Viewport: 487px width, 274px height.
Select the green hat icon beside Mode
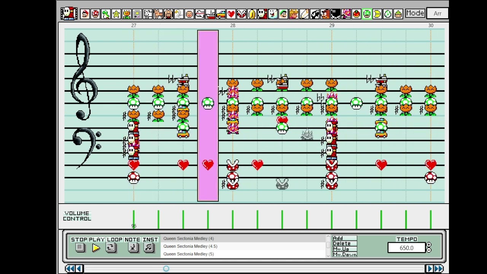[x=398, y=14]
